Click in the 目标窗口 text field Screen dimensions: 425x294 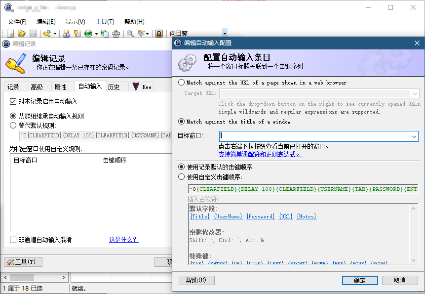tap(314, 136)
